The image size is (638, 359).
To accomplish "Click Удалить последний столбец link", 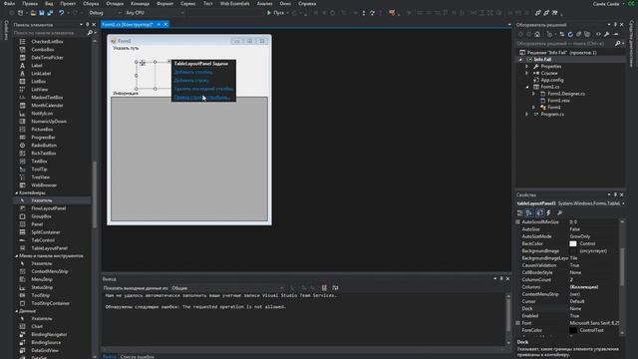I will coord(203,89).
